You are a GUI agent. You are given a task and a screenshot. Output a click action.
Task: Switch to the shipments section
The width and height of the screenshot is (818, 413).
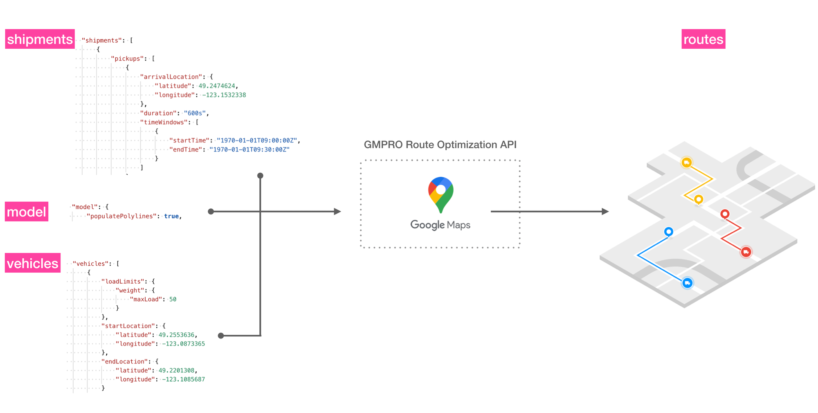(40, 39)
